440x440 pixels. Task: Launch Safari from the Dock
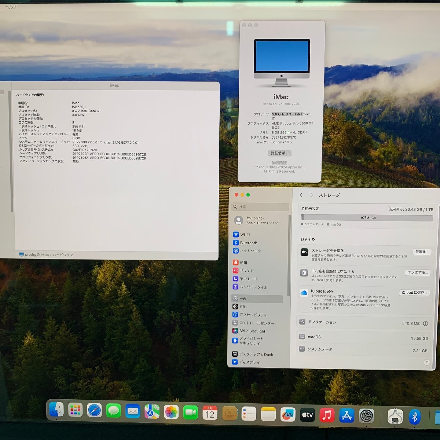click(x=94, y=410)
